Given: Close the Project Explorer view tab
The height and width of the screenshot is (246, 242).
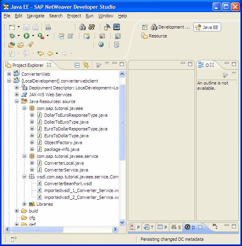Looking at the screenshot, I should pos(49,65).
